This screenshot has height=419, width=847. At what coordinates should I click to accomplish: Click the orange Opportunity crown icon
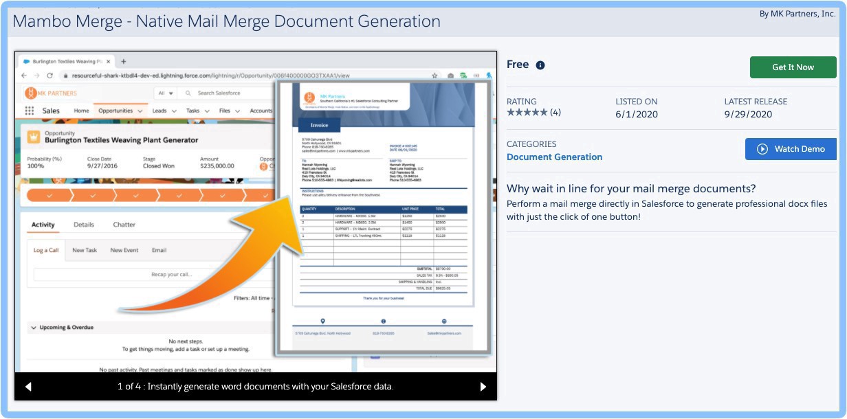coord(33,136)
